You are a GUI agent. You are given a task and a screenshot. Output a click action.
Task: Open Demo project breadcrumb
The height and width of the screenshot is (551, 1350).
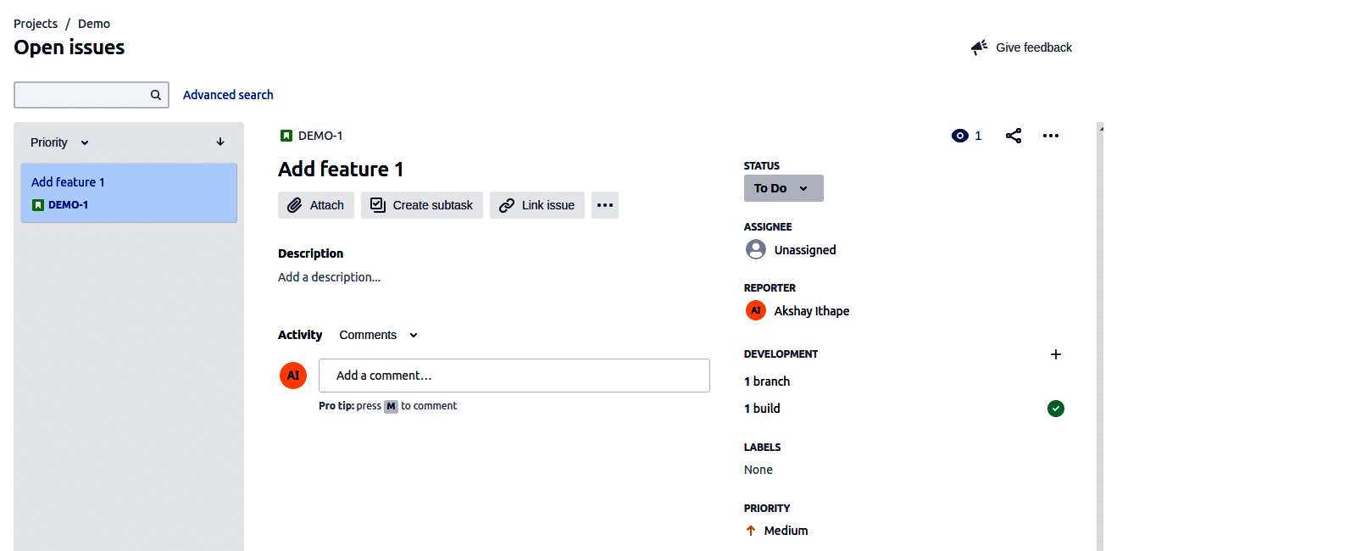click(94, 24)
